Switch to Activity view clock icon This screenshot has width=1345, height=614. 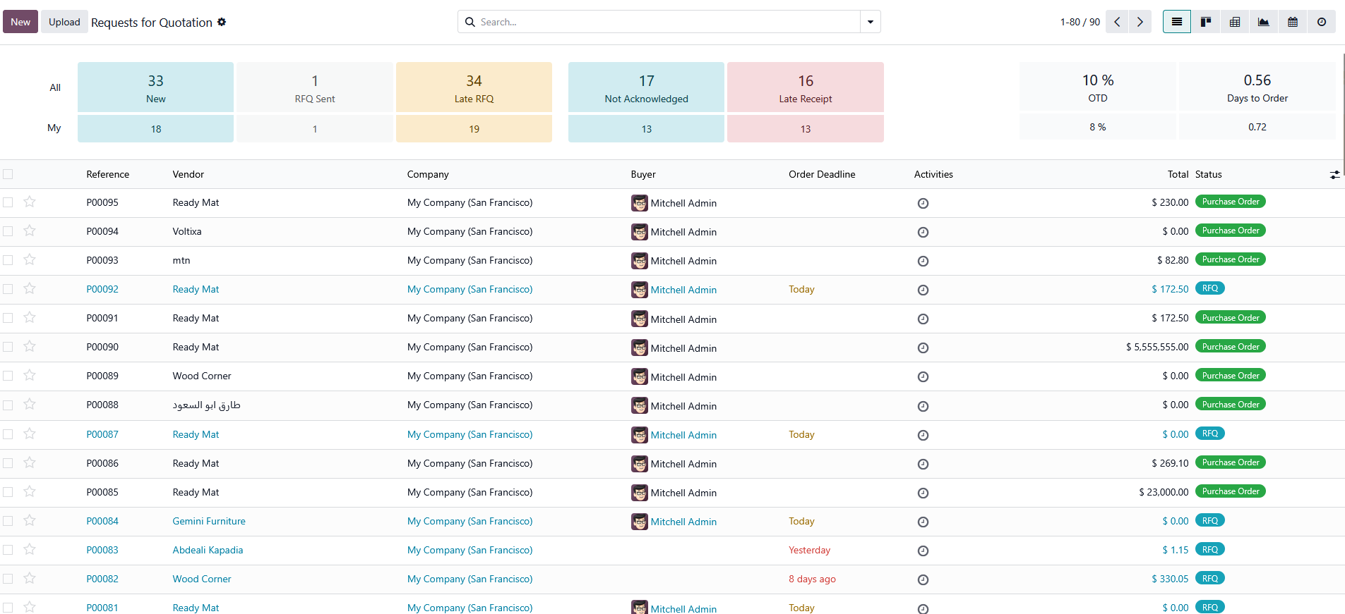pyautogui.click(x=1322, y=22)
